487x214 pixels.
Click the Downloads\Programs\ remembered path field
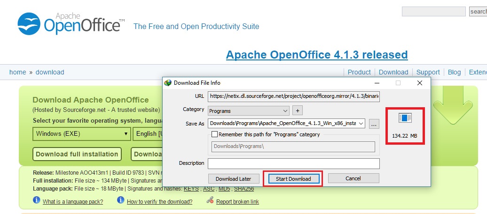(293, 147)
